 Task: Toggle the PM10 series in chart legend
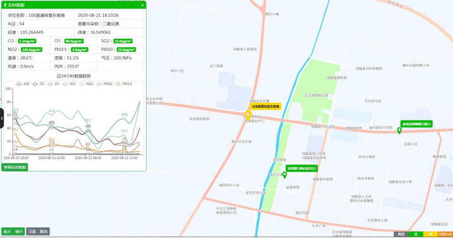(104, 84)
